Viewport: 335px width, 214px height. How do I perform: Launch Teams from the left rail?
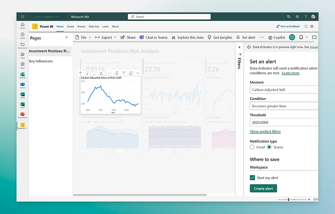23,85
